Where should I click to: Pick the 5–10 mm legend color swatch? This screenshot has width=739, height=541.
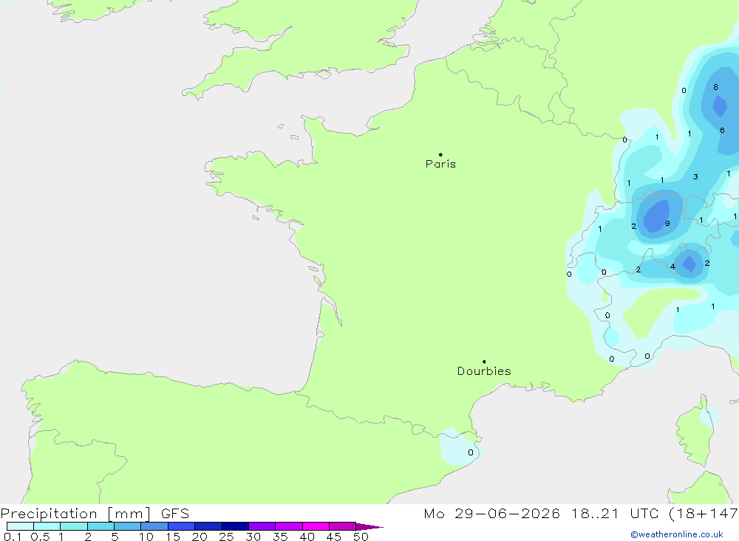[x=127, y=526]
